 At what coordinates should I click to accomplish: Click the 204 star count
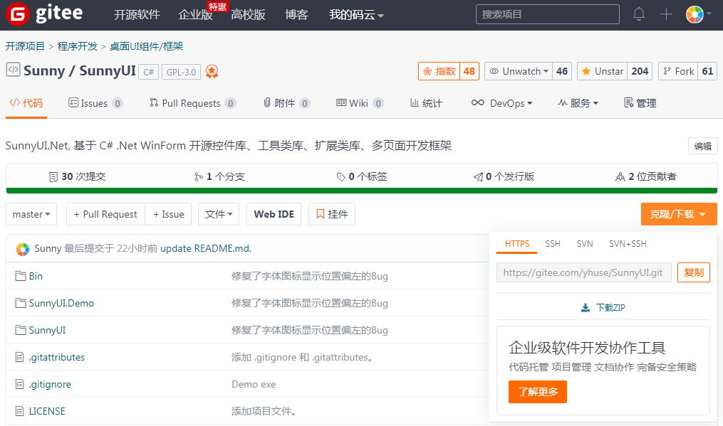pyautogui.click(x=640, y=71)
